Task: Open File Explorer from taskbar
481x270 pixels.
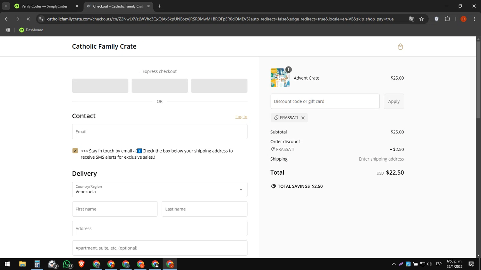Action: click(22, 264)
